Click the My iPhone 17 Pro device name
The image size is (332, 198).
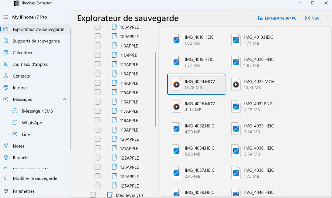pos(30,17)
